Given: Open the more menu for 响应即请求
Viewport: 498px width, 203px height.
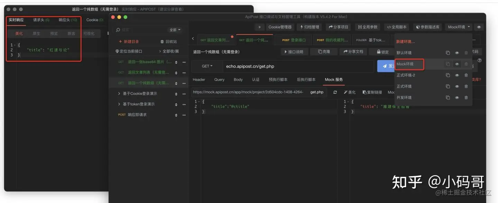Looking at the screenshot, I should pos(184,115).
